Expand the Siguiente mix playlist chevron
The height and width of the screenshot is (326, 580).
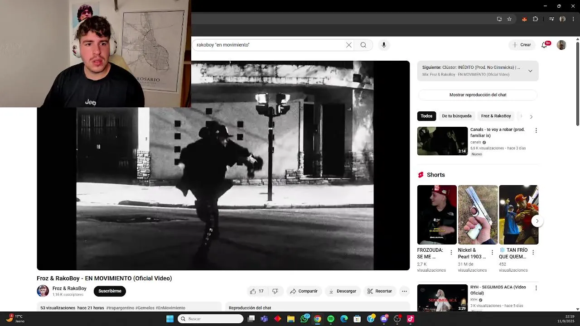[530, 71]
